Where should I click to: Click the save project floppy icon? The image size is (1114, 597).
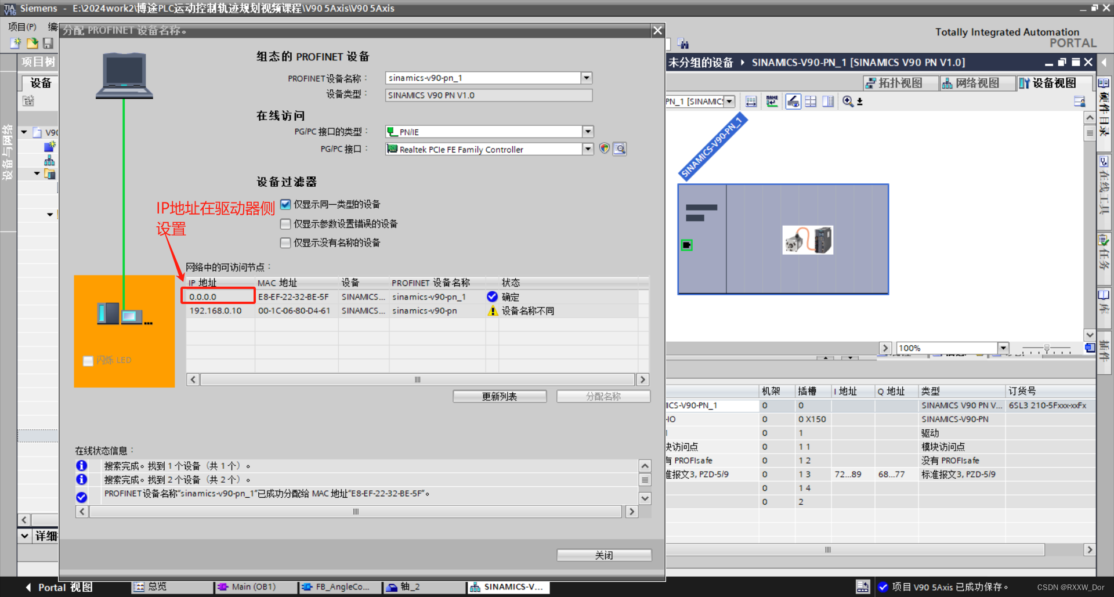tap(48, 43)
